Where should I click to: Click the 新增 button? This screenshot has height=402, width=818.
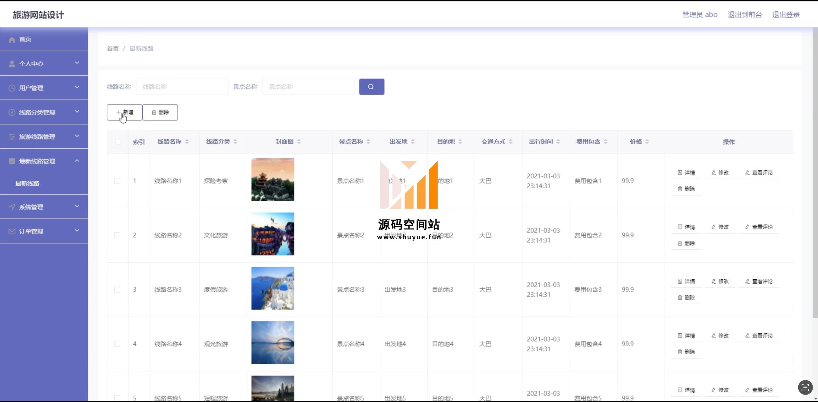tap(124, 112)
